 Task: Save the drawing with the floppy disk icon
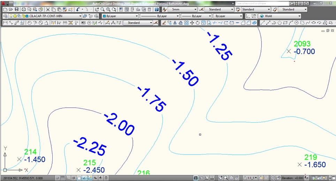[16, 9]
